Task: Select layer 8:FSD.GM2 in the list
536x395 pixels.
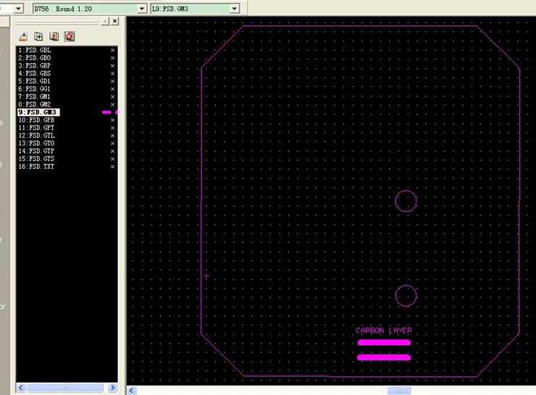Action: click(34, 104)
